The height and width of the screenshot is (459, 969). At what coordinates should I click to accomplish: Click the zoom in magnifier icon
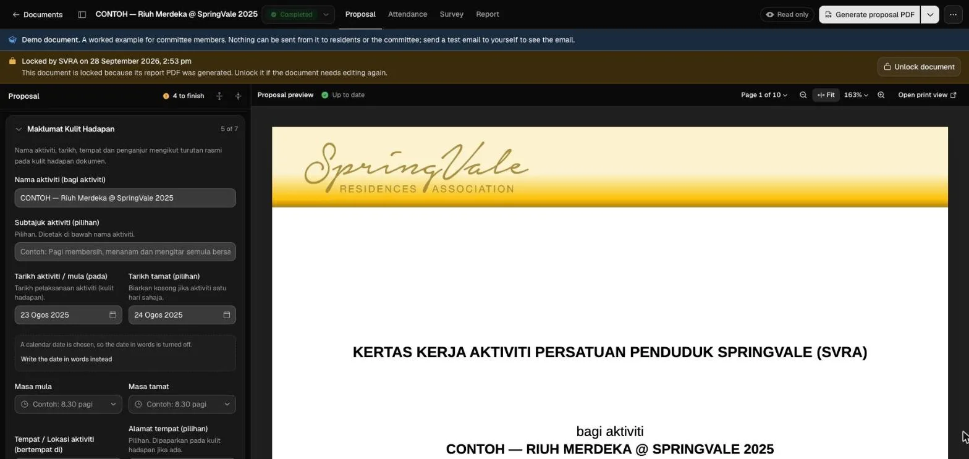881,95
